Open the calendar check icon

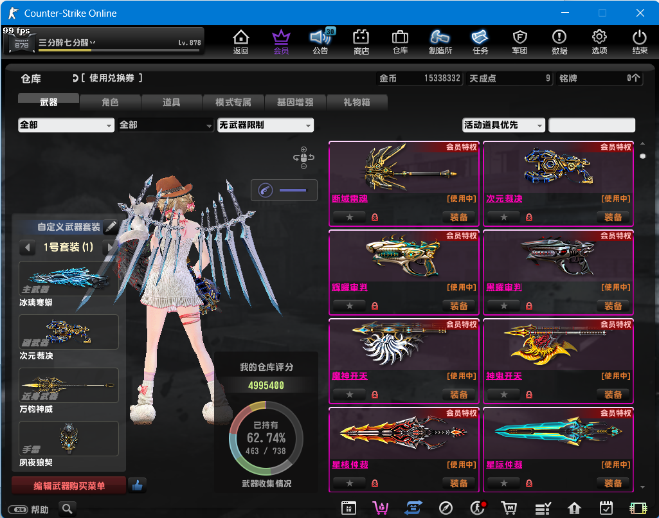click(606, 508)
